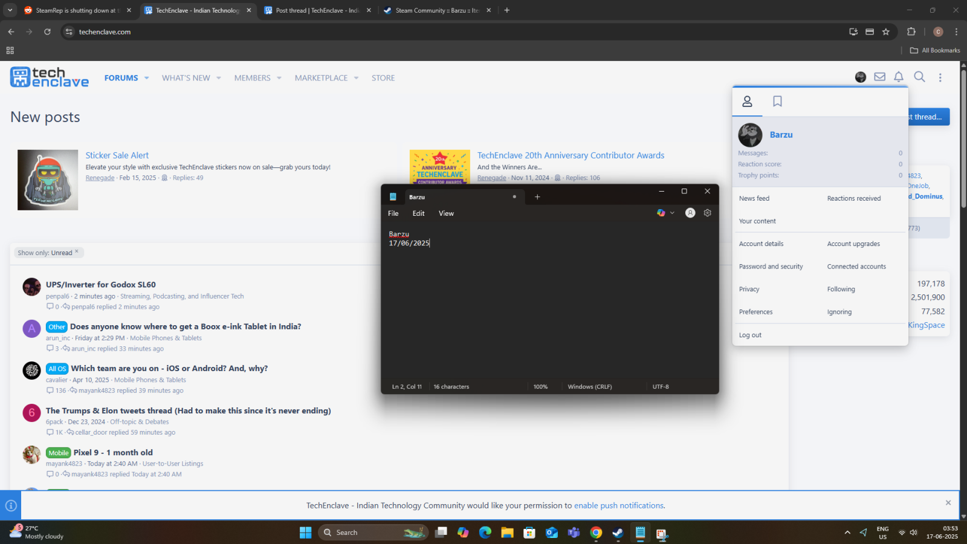This screenshot has width=967, height=544.
Task: Open Chrome apps grid icon in bookmarks bar
Action: tap(10, 50)
